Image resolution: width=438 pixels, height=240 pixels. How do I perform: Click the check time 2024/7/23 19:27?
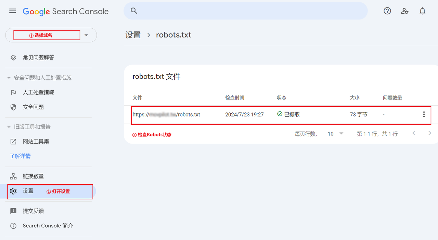[x=244, y=115]
